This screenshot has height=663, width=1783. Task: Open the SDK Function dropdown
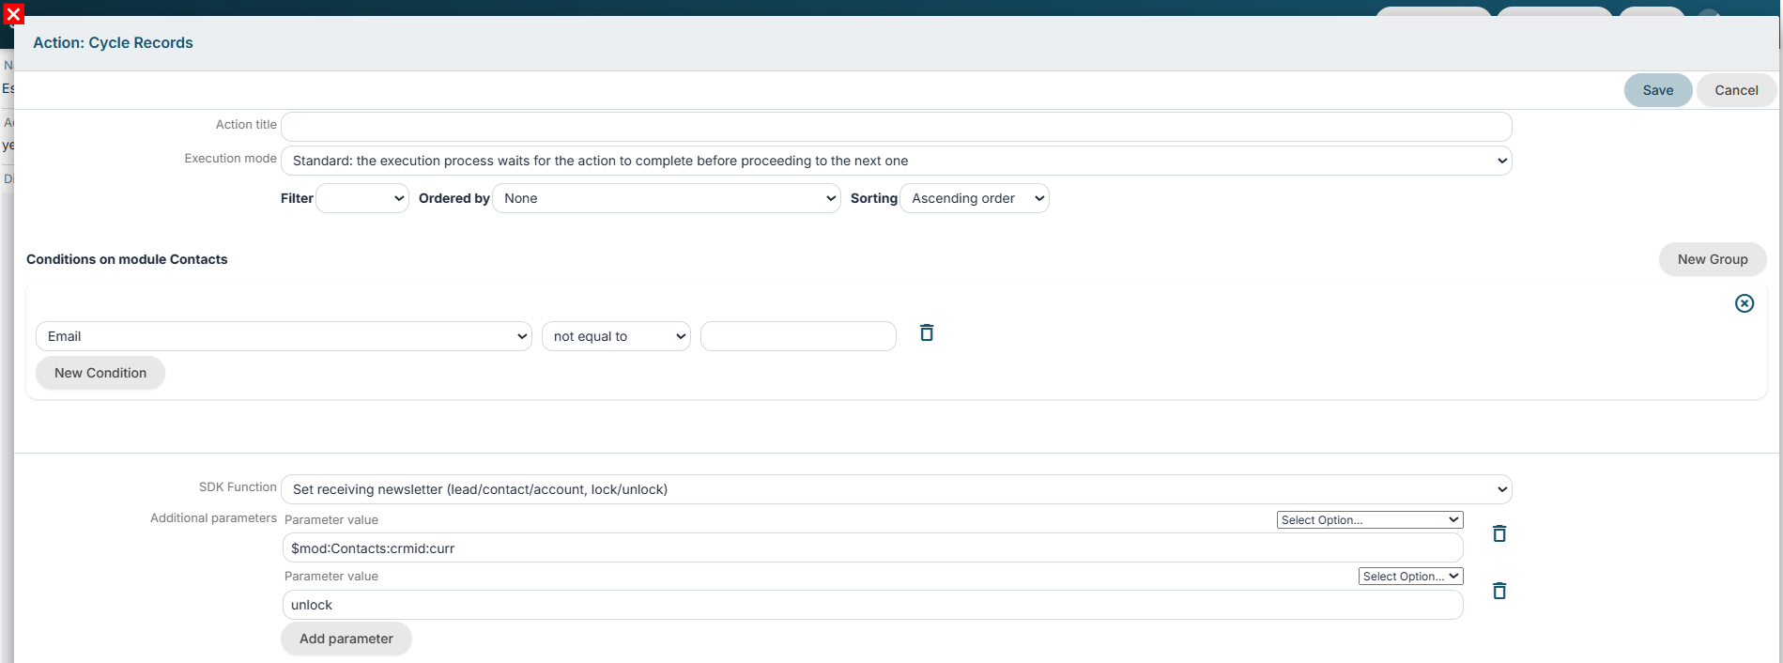[897, 489]
